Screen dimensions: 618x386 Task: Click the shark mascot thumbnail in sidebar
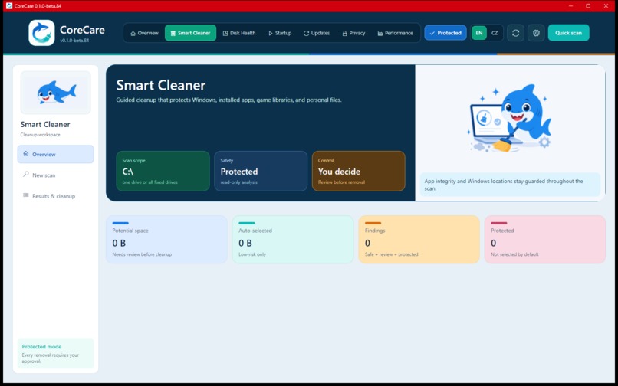coord(55,93)
